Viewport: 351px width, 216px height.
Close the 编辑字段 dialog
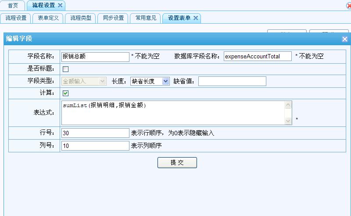pyautogui.click(x=345, y=39)
